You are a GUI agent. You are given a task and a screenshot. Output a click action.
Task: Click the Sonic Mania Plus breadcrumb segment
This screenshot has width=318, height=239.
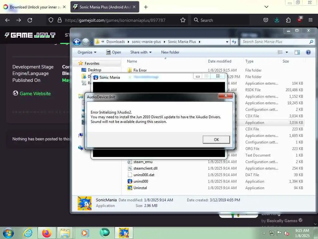[182, 42]
